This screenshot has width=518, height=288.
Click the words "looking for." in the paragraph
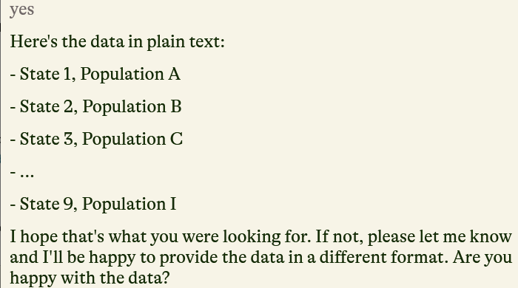[267, 237]
